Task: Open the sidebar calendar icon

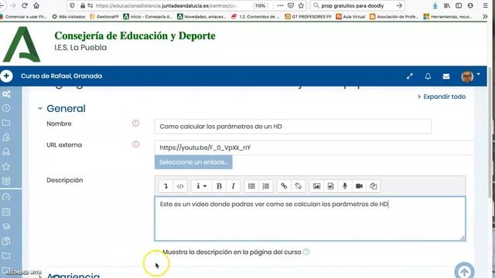Action: [6, 212]
